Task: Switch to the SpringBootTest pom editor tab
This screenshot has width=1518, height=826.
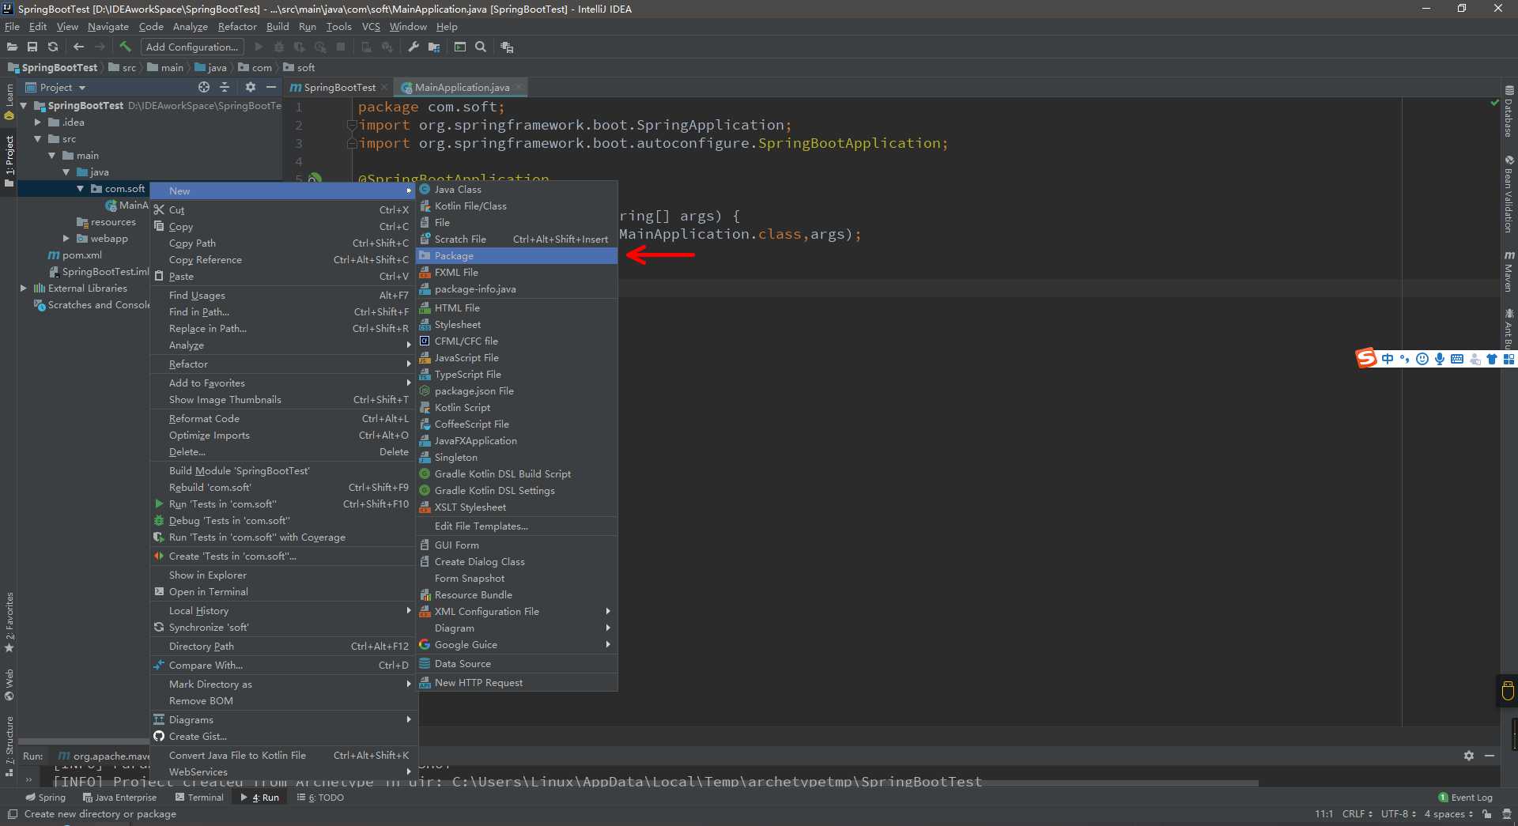Action: (x=339, y=87)
